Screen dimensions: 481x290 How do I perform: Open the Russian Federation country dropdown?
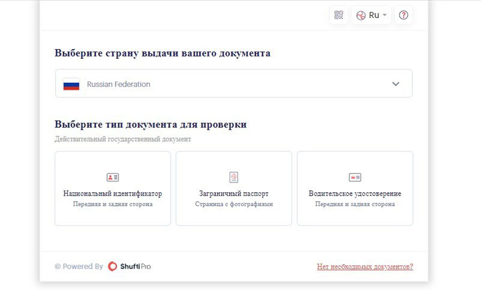tap(233, 84)
